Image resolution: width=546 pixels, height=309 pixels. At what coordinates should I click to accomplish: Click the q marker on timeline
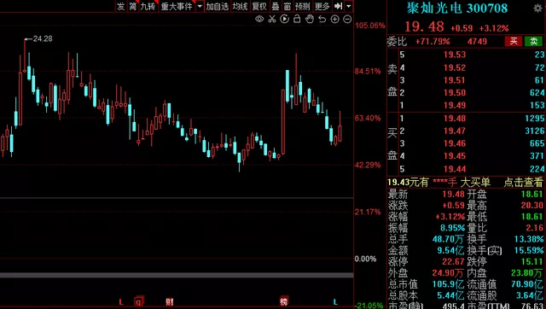coord(138,301)
